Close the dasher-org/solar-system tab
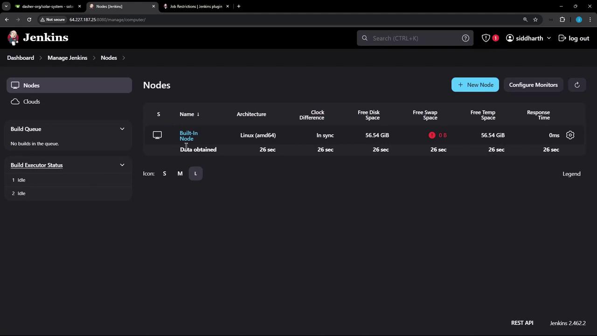 tap(79, 7)
